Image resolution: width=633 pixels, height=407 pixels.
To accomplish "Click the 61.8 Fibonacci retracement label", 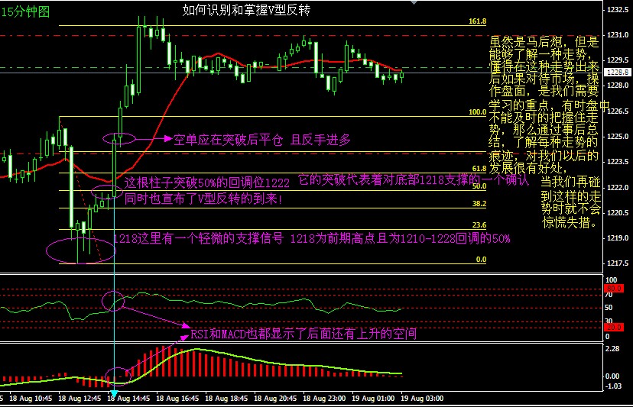I will tap(479, 168).
